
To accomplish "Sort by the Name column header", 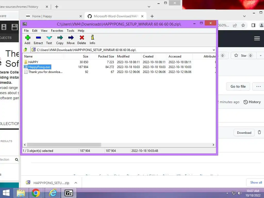I will click(x=43, y=56).
